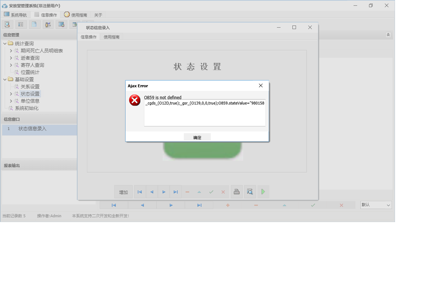Select 关系设置 in the tree
The width and height of the screenshot is (428, 297).
[30, 87]
